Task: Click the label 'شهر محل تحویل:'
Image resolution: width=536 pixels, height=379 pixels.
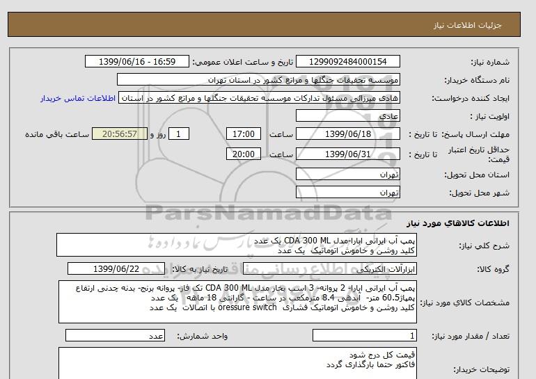Action: (x=479, y=193)
